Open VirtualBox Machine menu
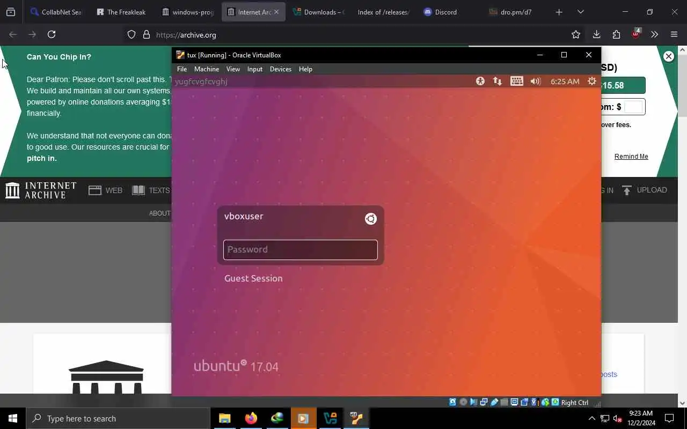 [x=207, y=69]
